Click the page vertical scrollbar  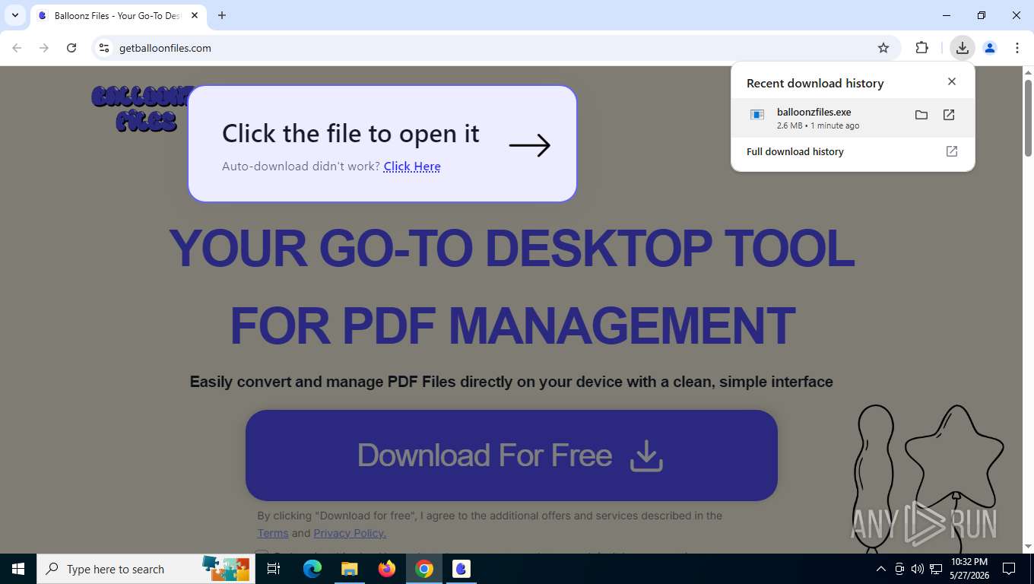point(1028,118)
